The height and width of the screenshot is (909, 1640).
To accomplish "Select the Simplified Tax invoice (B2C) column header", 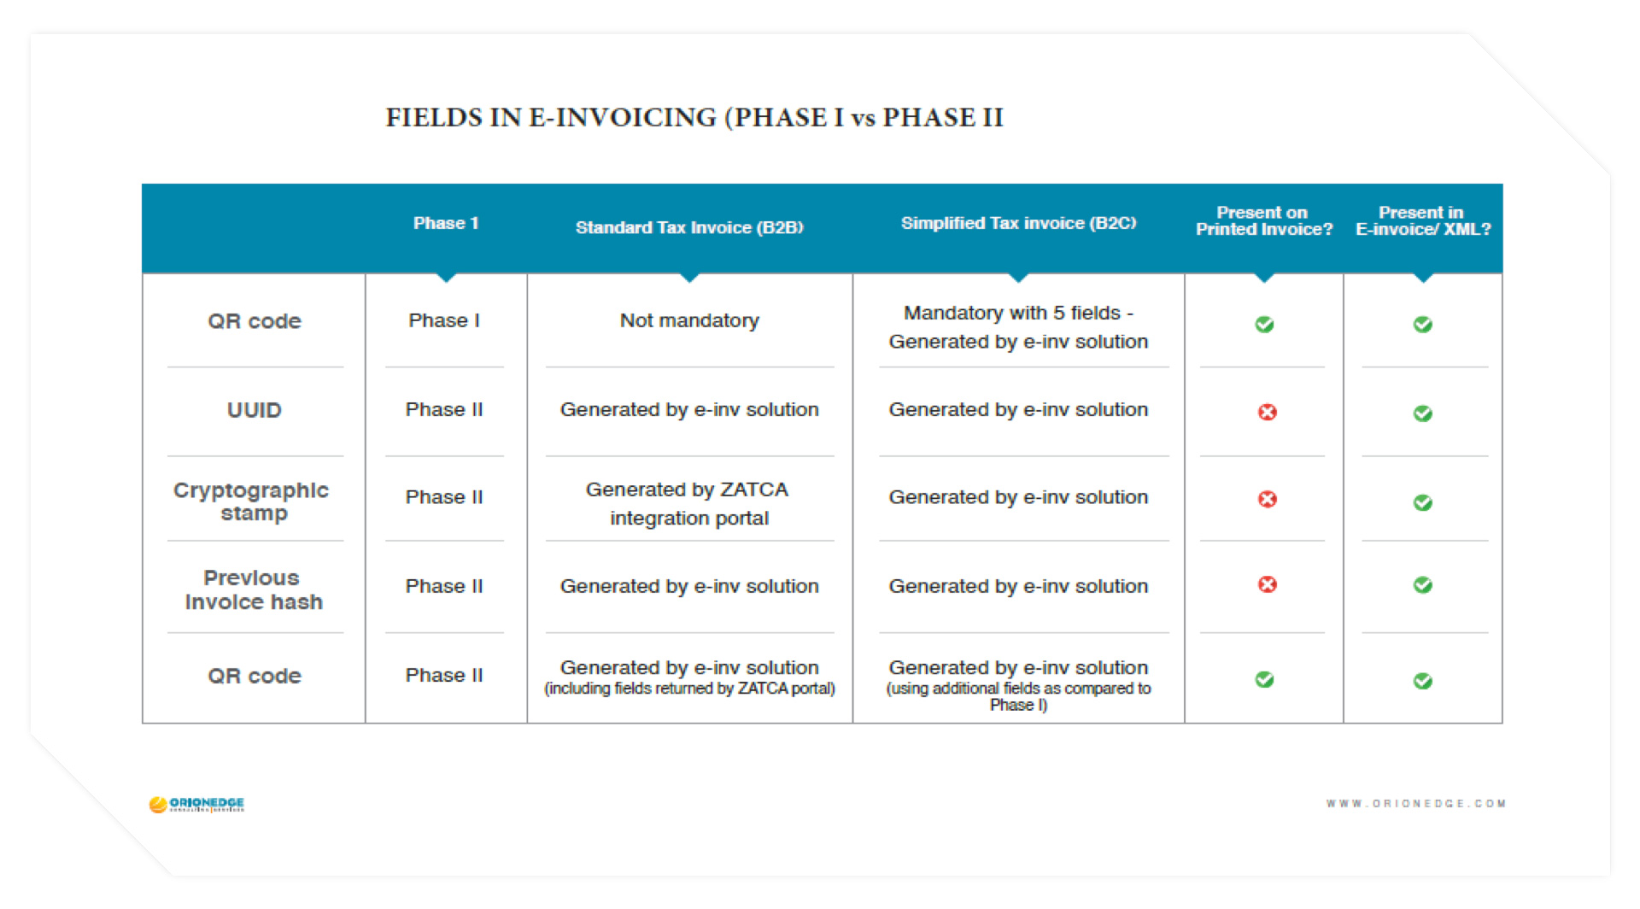I will [x=1018, y=223].
